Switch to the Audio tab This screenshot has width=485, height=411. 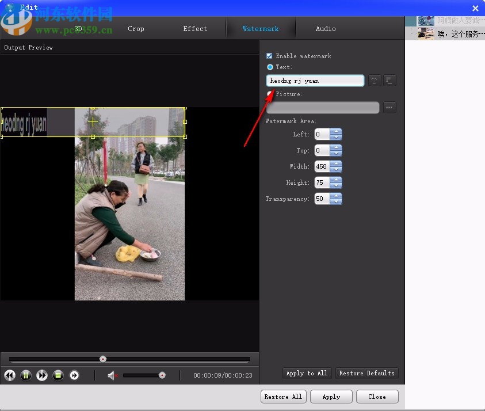click(x=326, y=28)
